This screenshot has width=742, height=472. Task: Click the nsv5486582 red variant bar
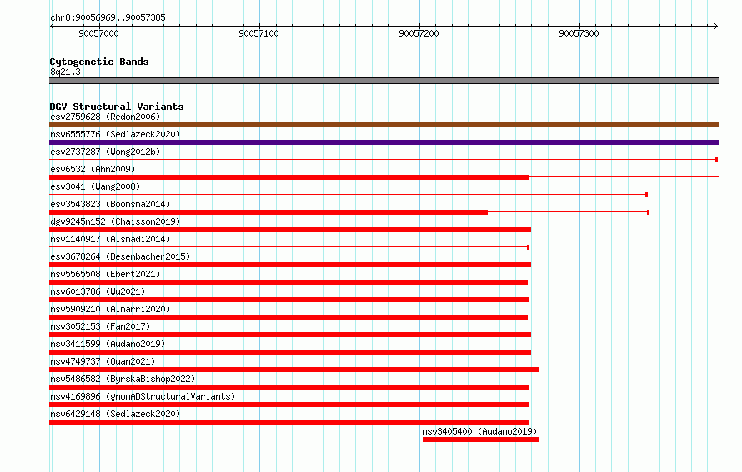289,387
